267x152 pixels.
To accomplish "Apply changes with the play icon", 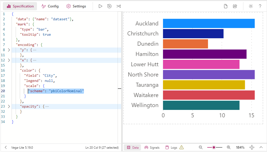I will (x=100, y=6).
